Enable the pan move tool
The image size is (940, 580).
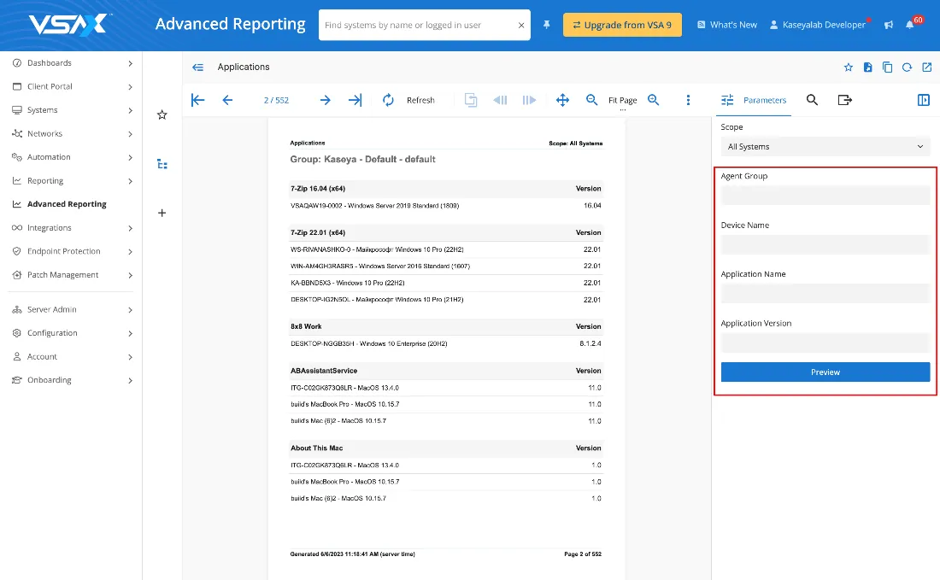562,100
